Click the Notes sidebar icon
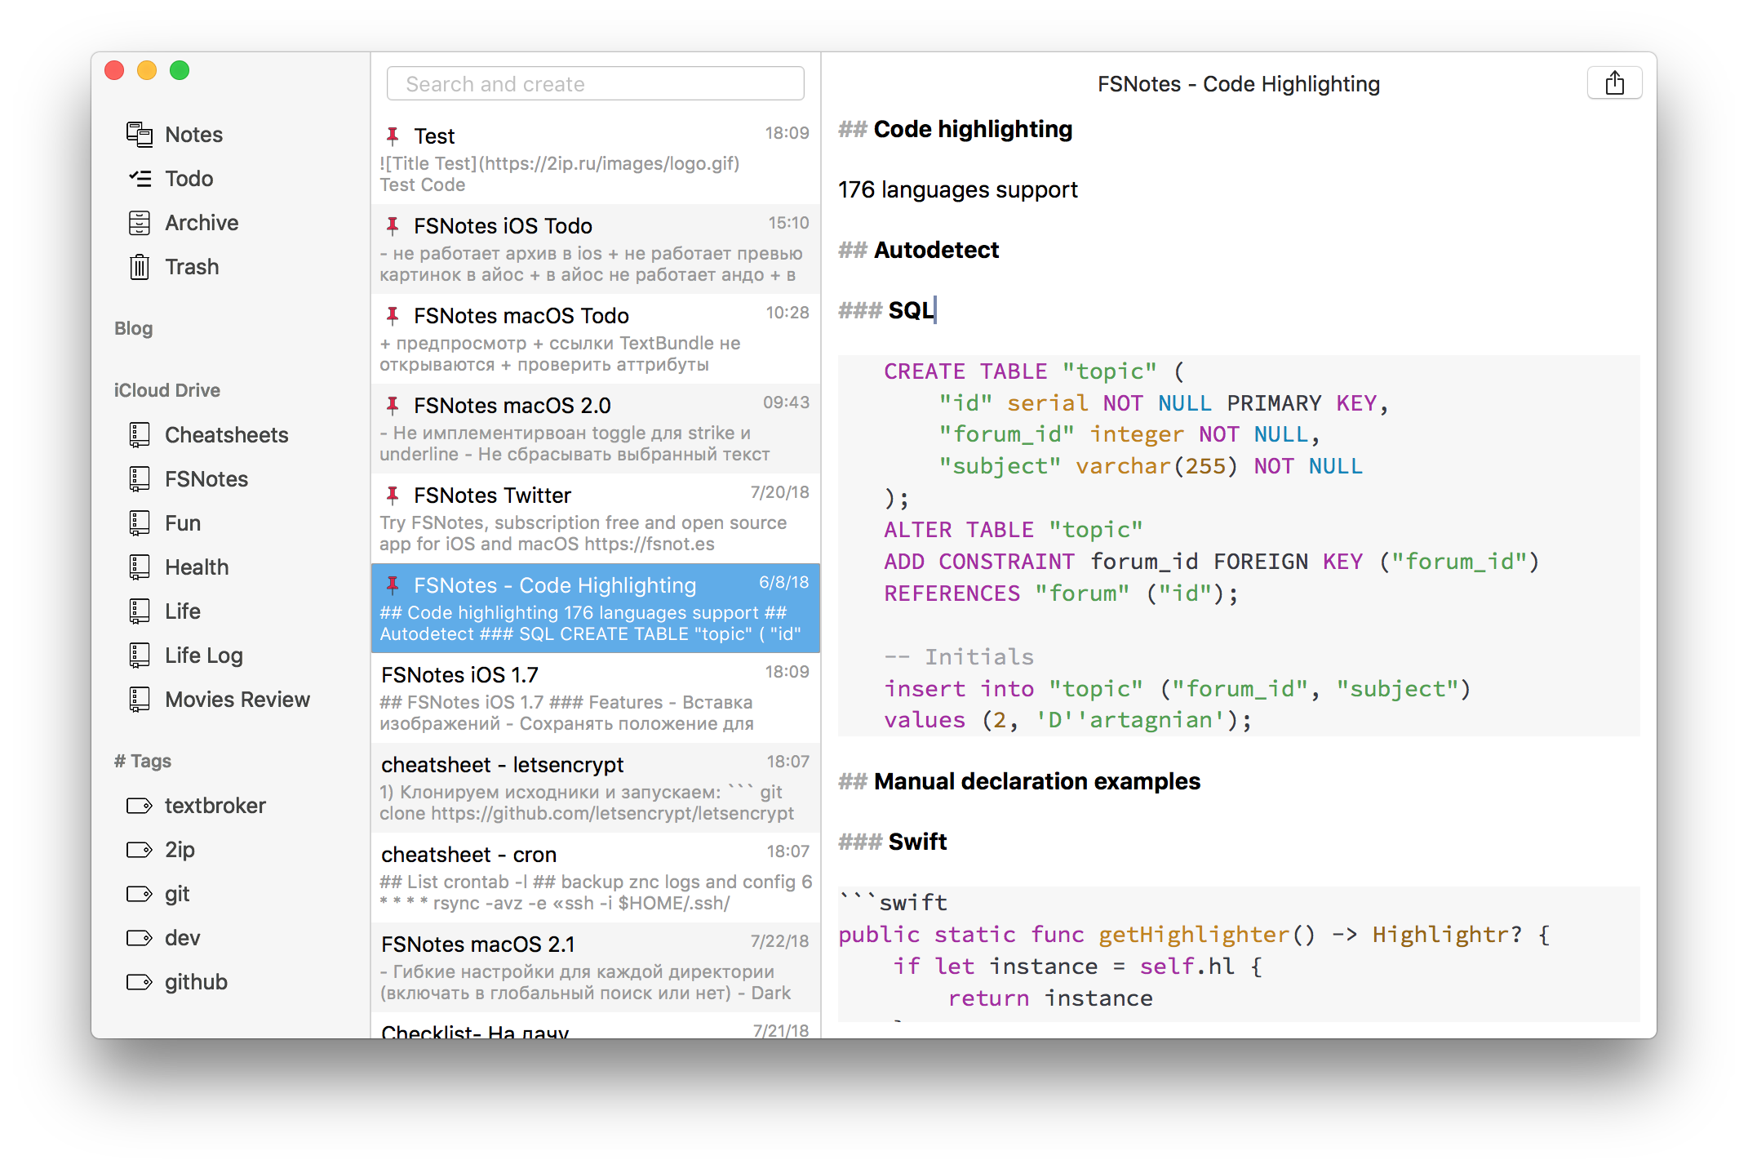Screen dimensions: 1748x1169 click(x=140, y=135)
